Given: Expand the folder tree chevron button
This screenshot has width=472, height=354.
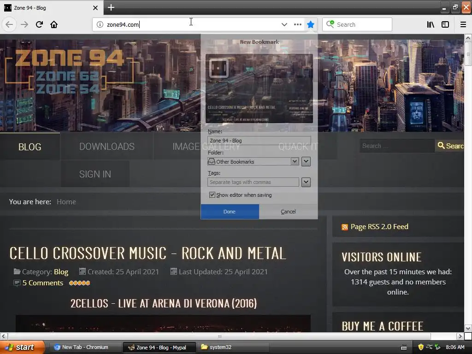Looking at the screenshot, I should pyautogui.click(x=306, y=162).
